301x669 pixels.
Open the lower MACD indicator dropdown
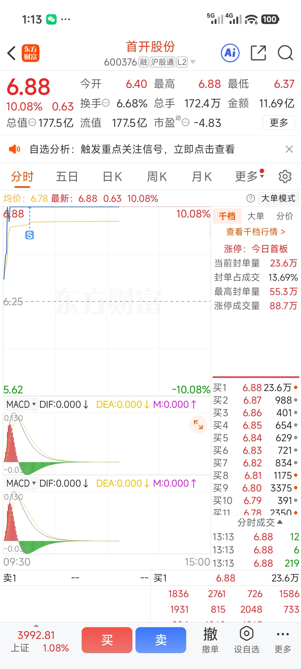pyautogui.click(x=21, y=483)
